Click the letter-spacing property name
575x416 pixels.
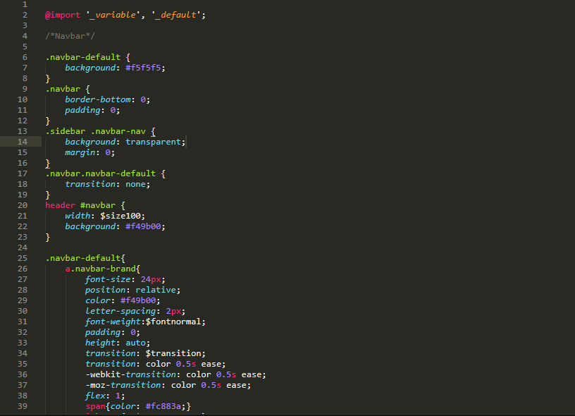click(120, 311)
